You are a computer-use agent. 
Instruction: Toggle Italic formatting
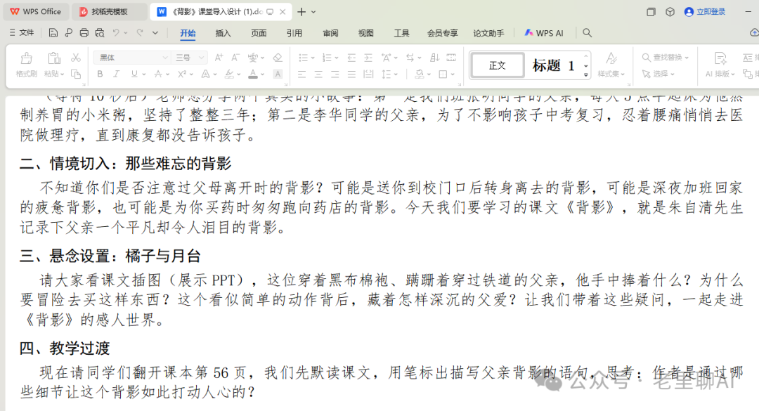coord(116,74)
